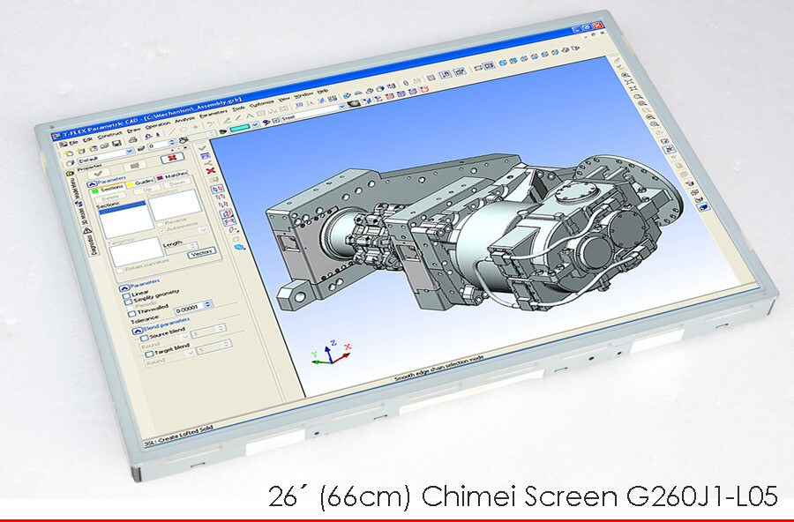Confirm with the green checkmark in Properties

(98, 174)
